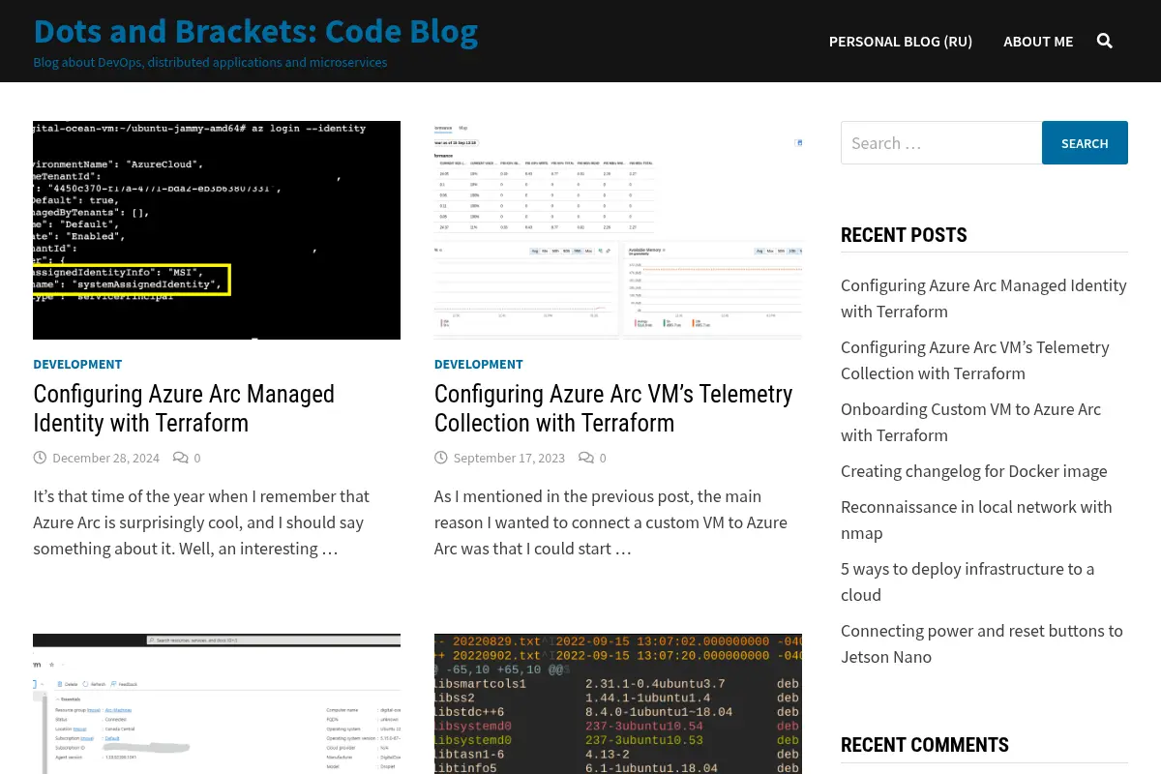
Task: Click the Recent Posts sidebar heading
Action: point(904,235)
